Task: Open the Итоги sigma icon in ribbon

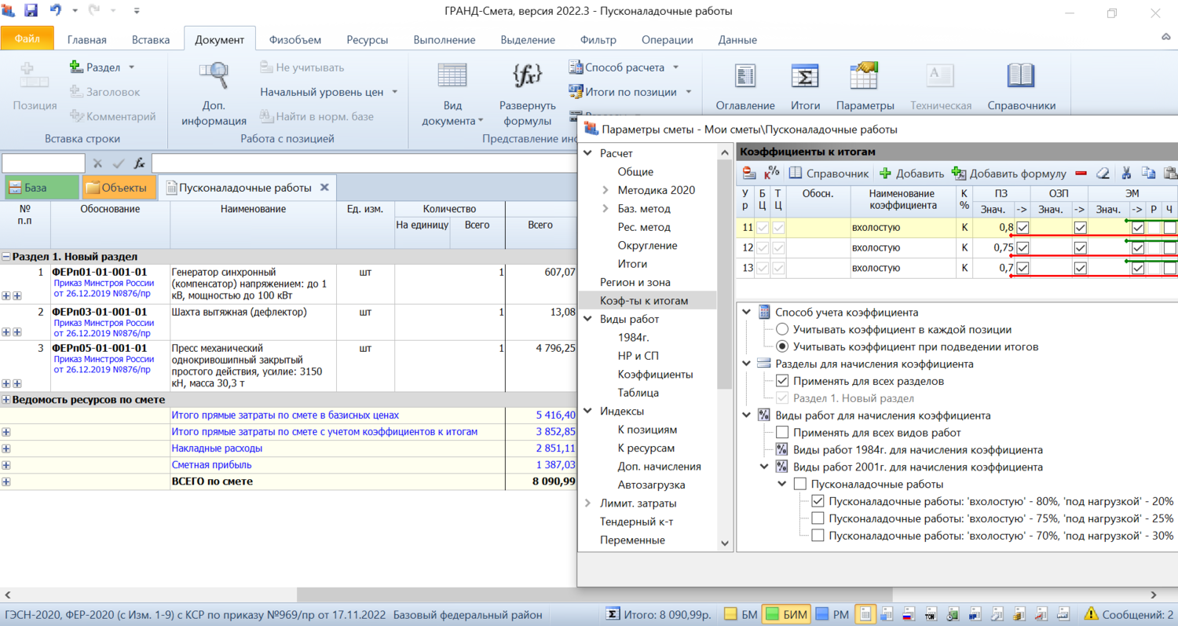Action: click(805, 77)
